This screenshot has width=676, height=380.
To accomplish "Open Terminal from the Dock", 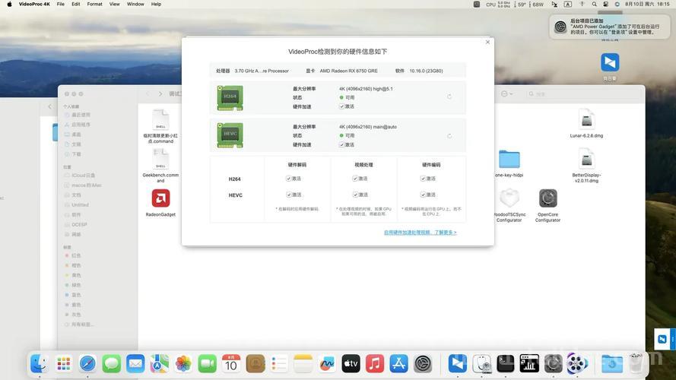I will 505,363.
